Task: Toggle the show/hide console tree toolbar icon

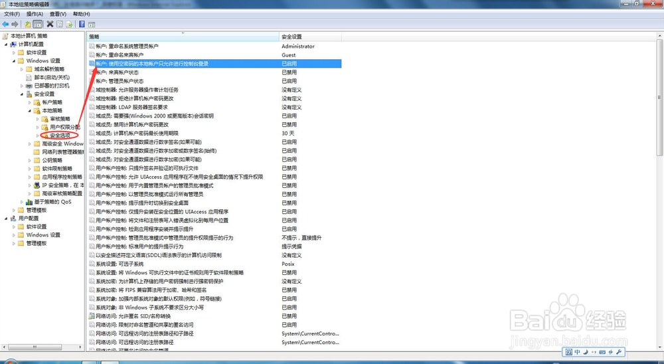Action: coord(38,24)
